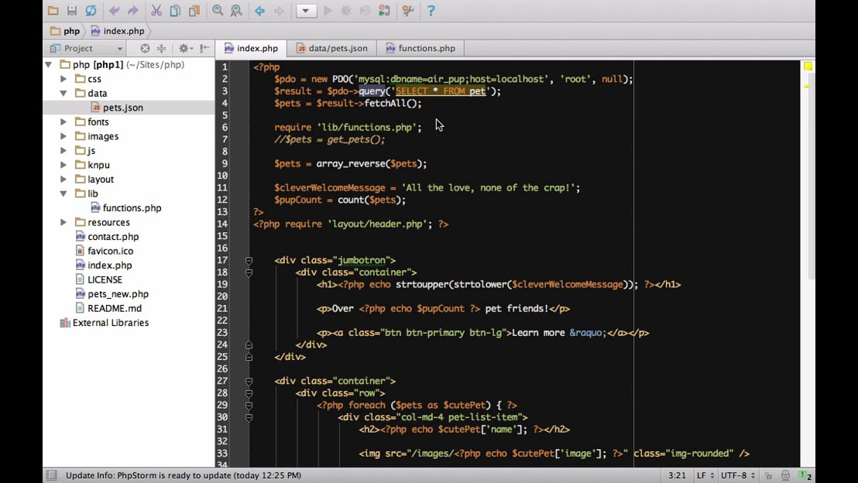Switch to the index.php editor tab

click(251, 48)
